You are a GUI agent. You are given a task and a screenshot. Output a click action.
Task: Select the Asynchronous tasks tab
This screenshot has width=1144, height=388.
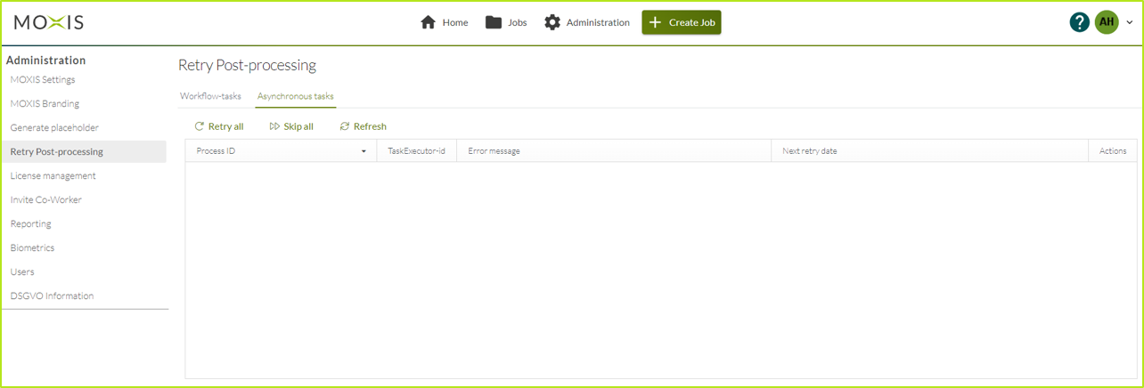[295, 96]
